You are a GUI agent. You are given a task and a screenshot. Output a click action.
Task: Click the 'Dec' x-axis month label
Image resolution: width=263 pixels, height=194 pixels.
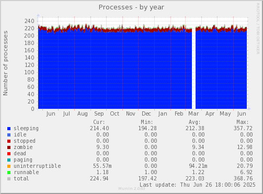[146, 114]
